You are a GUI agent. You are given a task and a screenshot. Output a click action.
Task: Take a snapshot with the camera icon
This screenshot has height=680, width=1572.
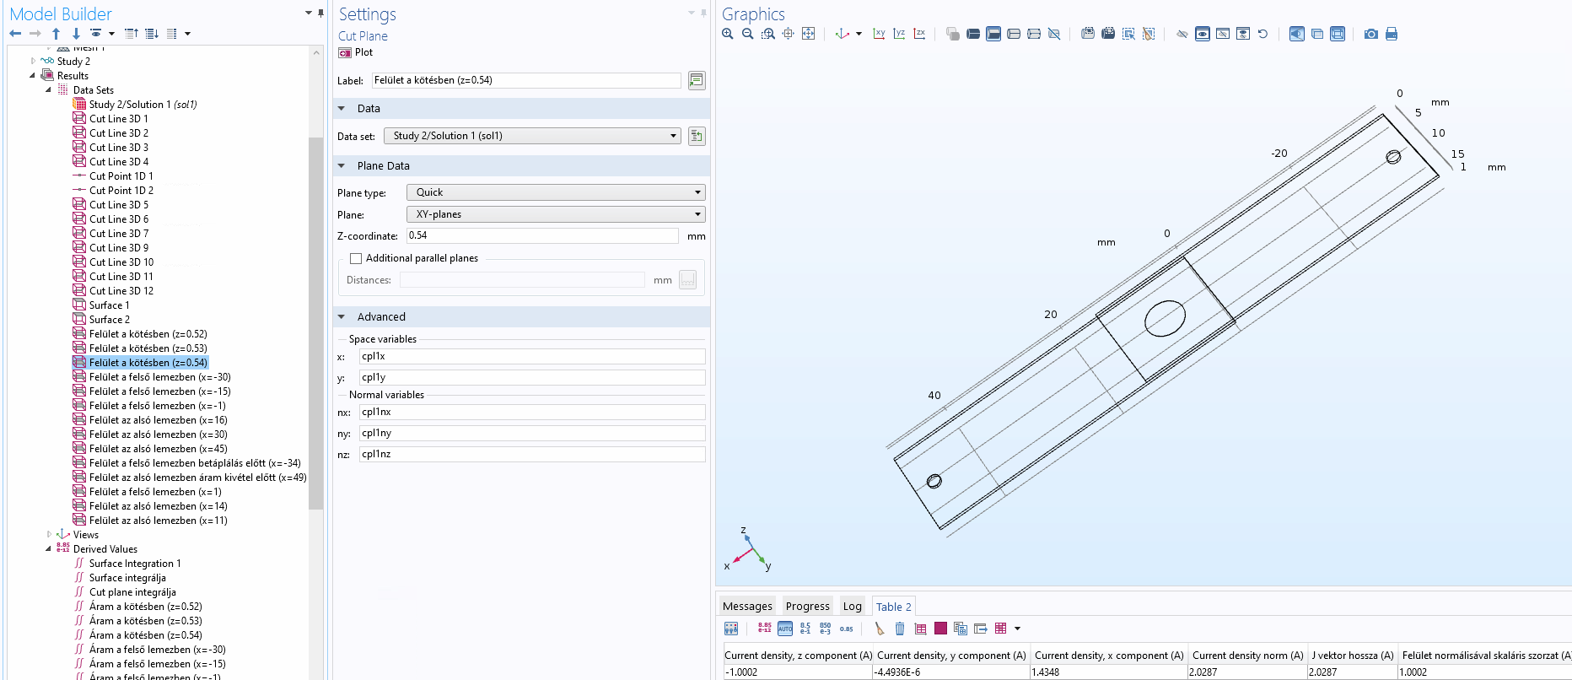click(1371, 34)
